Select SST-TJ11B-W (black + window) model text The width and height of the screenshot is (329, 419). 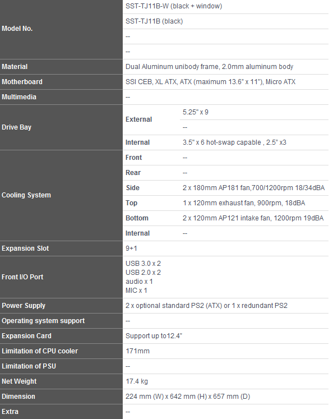click(174, 6)
